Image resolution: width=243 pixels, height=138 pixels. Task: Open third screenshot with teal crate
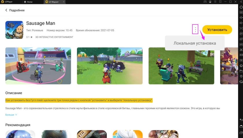click(x=181, y=66)
